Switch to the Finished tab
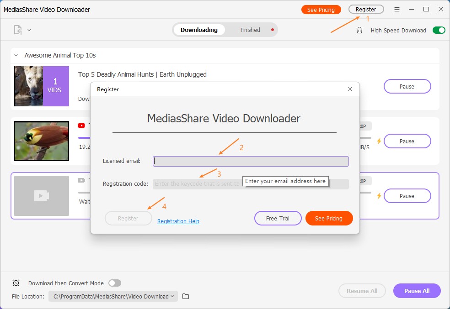 (250, 30)
